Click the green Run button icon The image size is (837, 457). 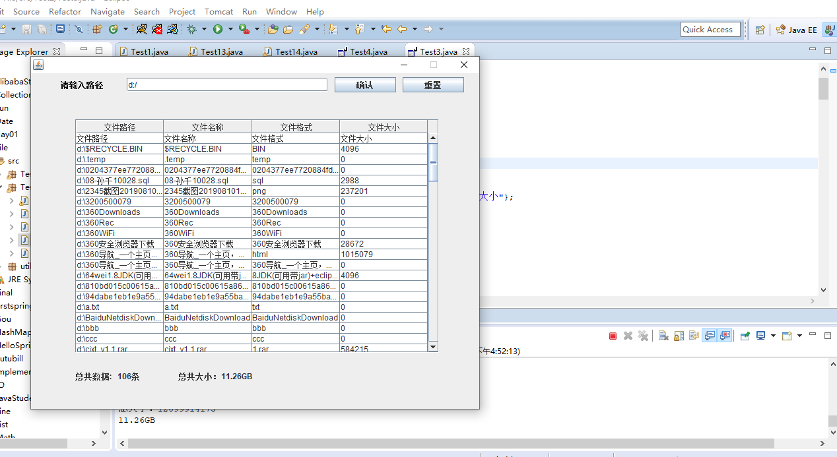tap(217, 29)
